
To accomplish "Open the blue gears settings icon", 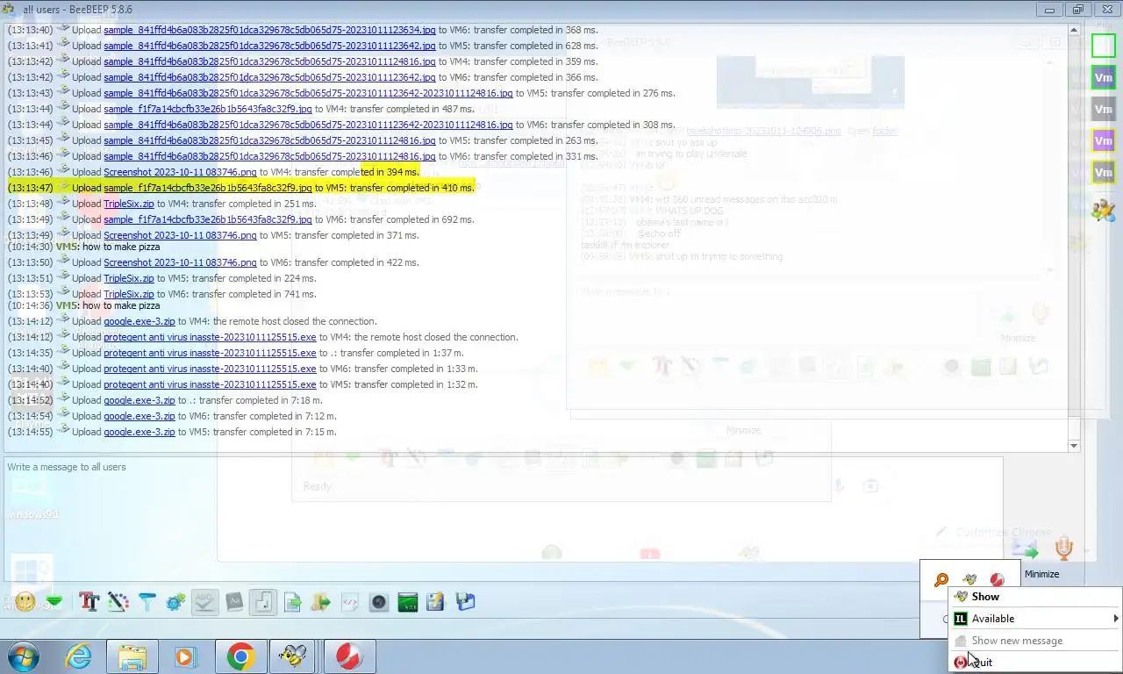I will click(175, 602).
